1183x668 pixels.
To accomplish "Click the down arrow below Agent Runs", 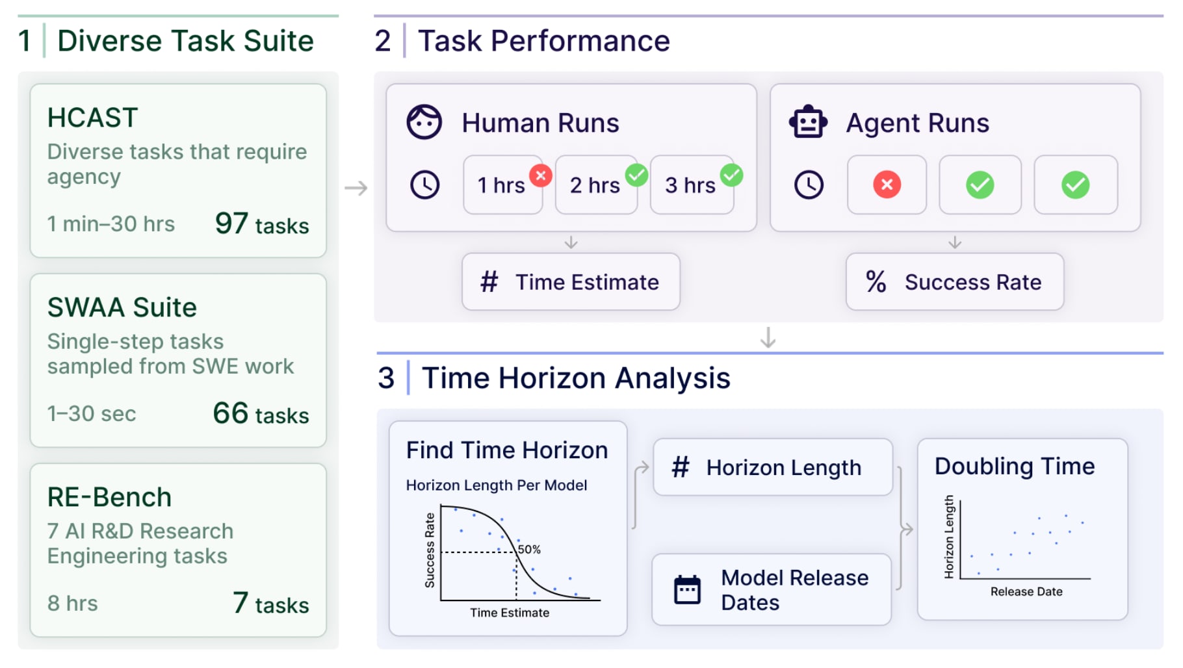I will 954,242.
